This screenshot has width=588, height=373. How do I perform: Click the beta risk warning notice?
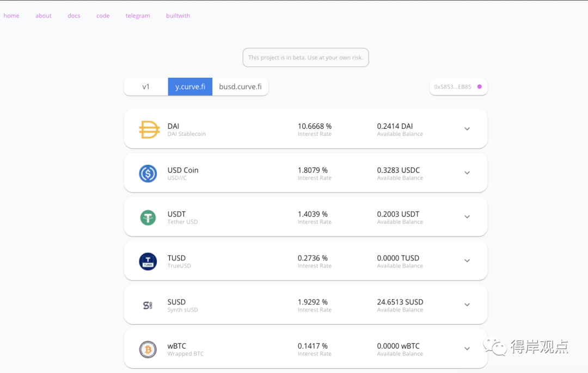(305, 57)
